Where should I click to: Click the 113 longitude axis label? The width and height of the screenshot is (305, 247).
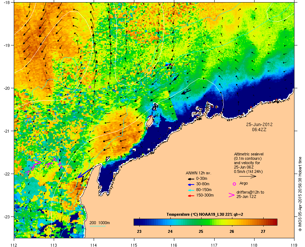coord(54,245)
